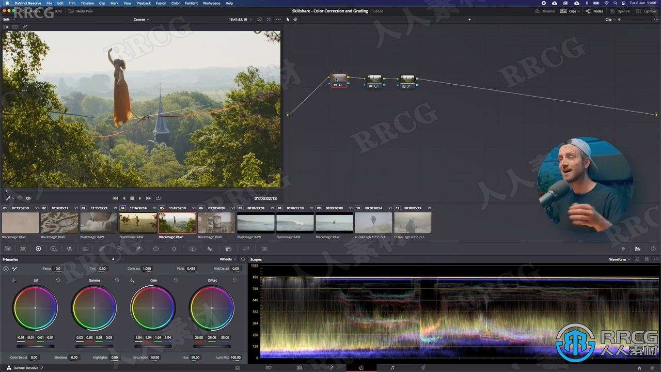
Task: Open the Magic Mask palette
Action: tap(192, 249)
